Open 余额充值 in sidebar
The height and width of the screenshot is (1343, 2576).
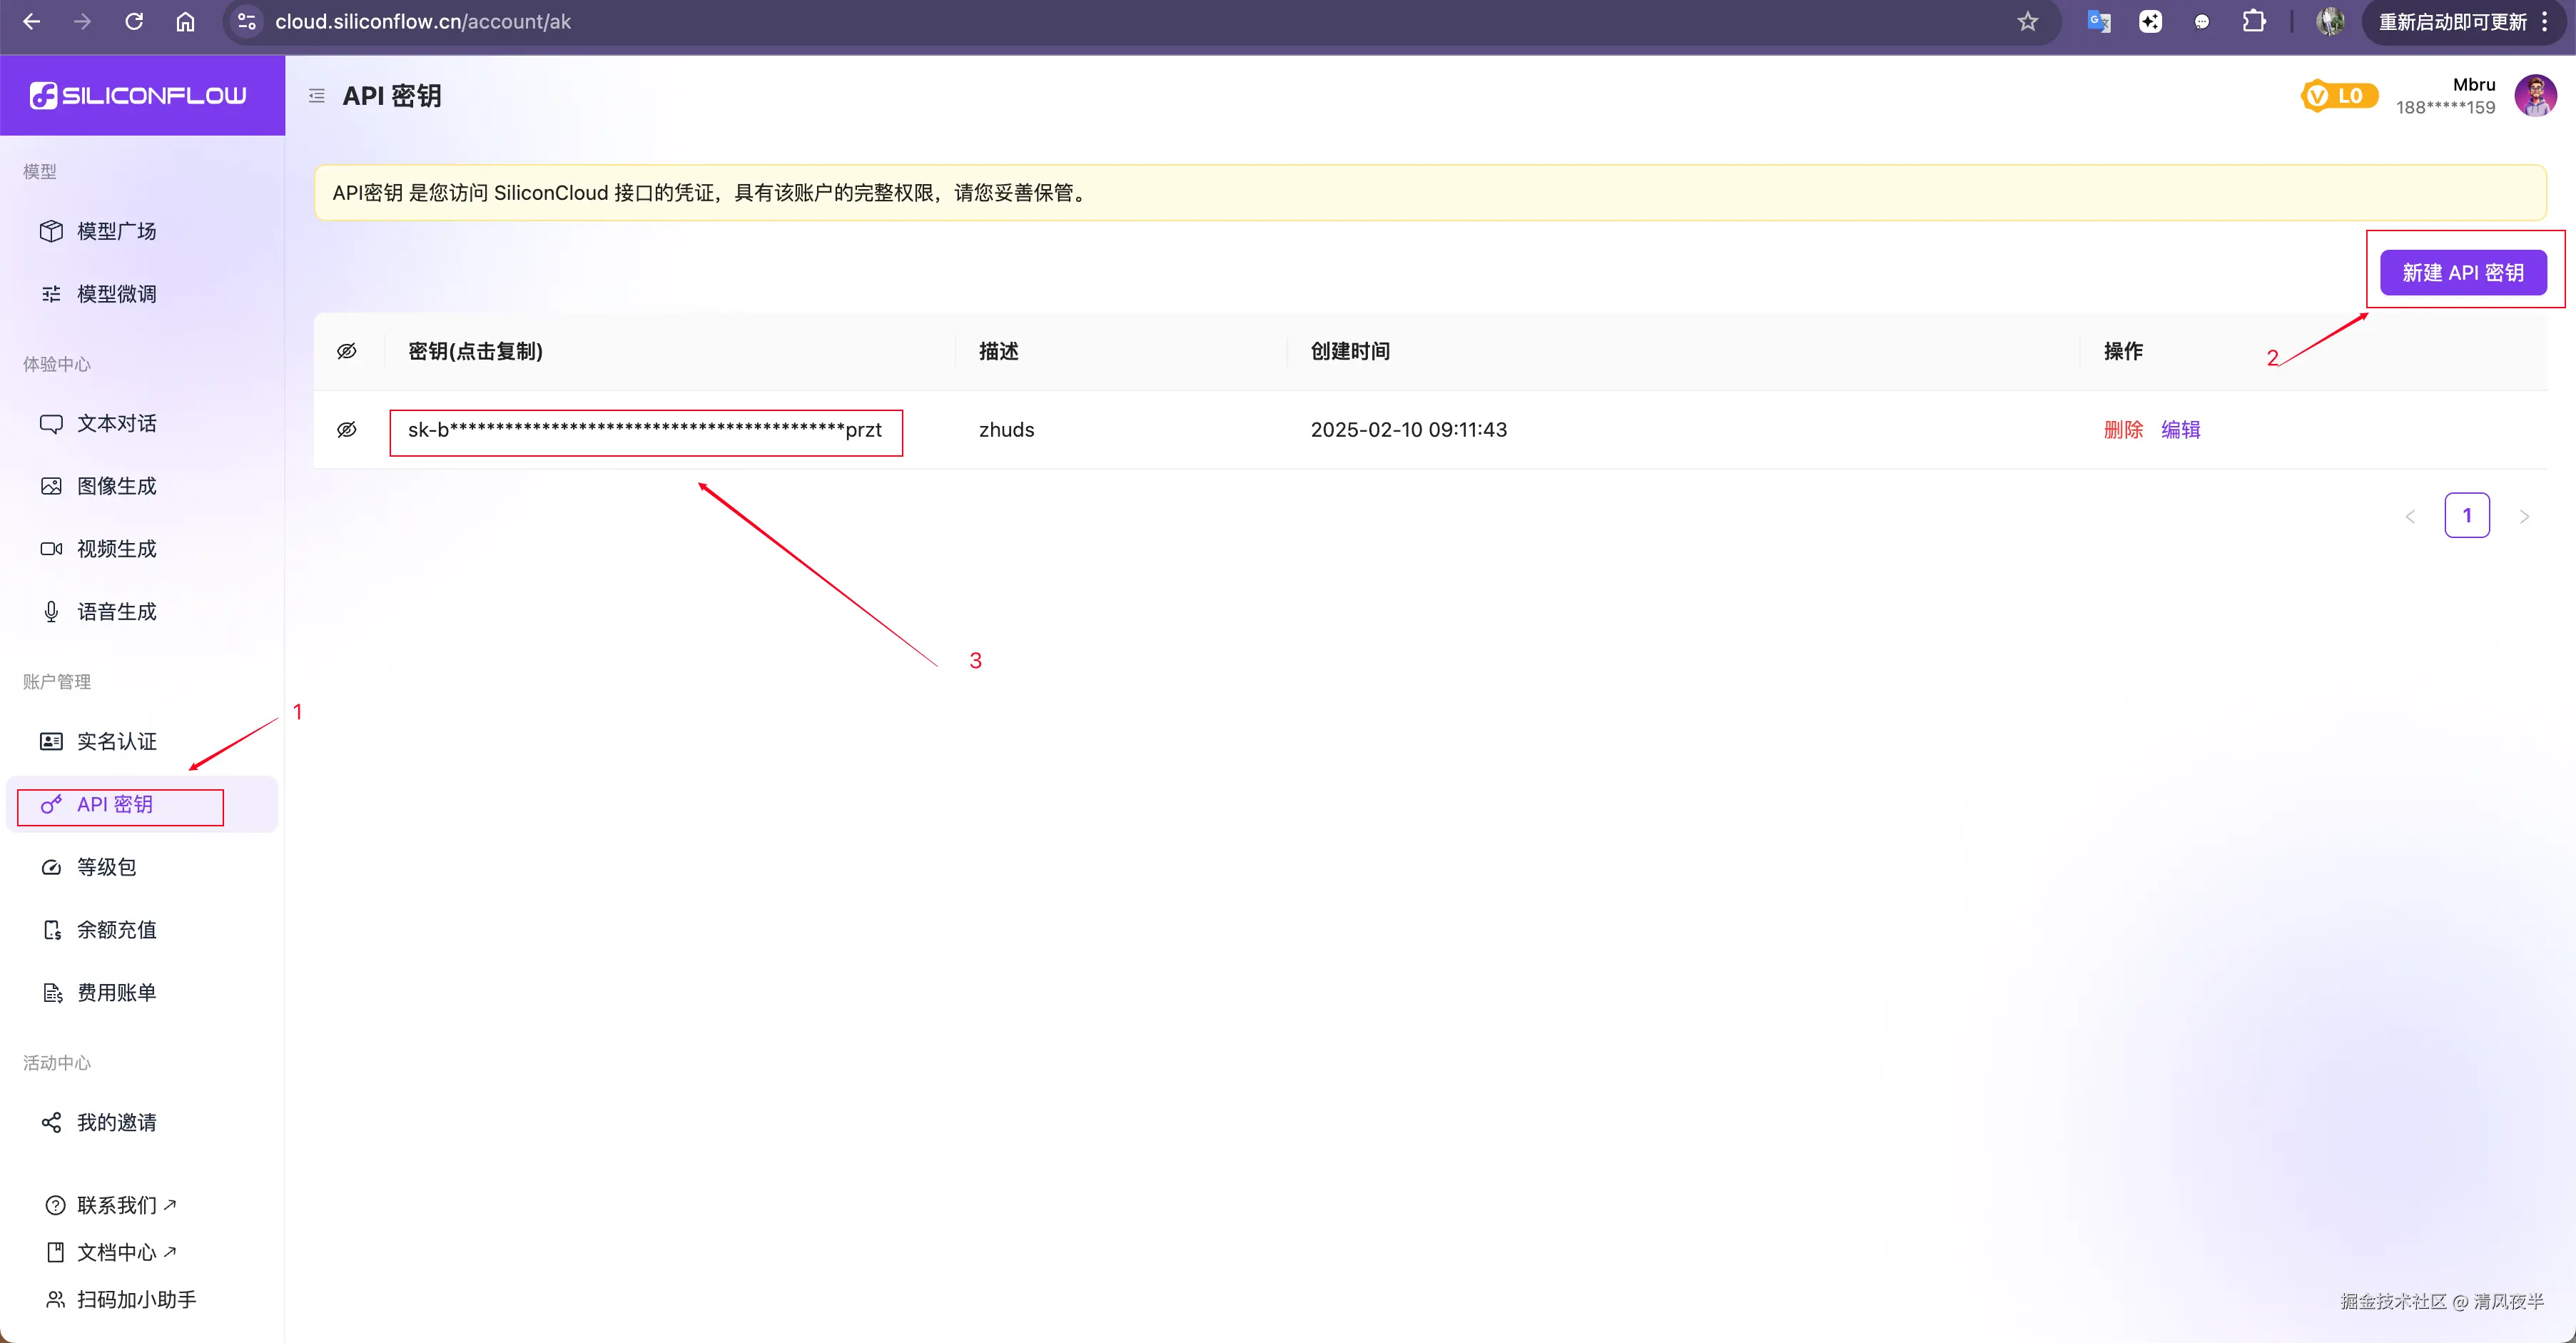pos(117,930)
